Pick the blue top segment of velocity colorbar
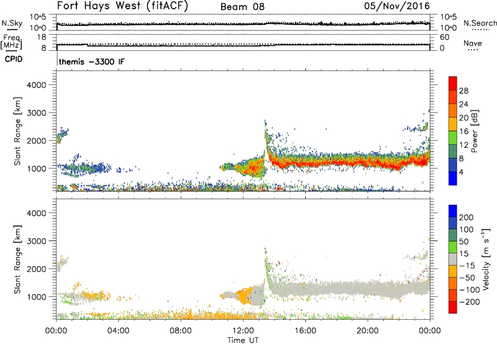497x344 pixels. 453,211
